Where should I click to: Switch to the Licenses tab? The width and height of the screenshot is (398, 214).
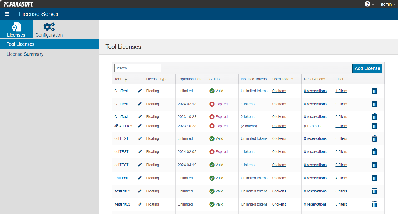[x=16, y=29]
